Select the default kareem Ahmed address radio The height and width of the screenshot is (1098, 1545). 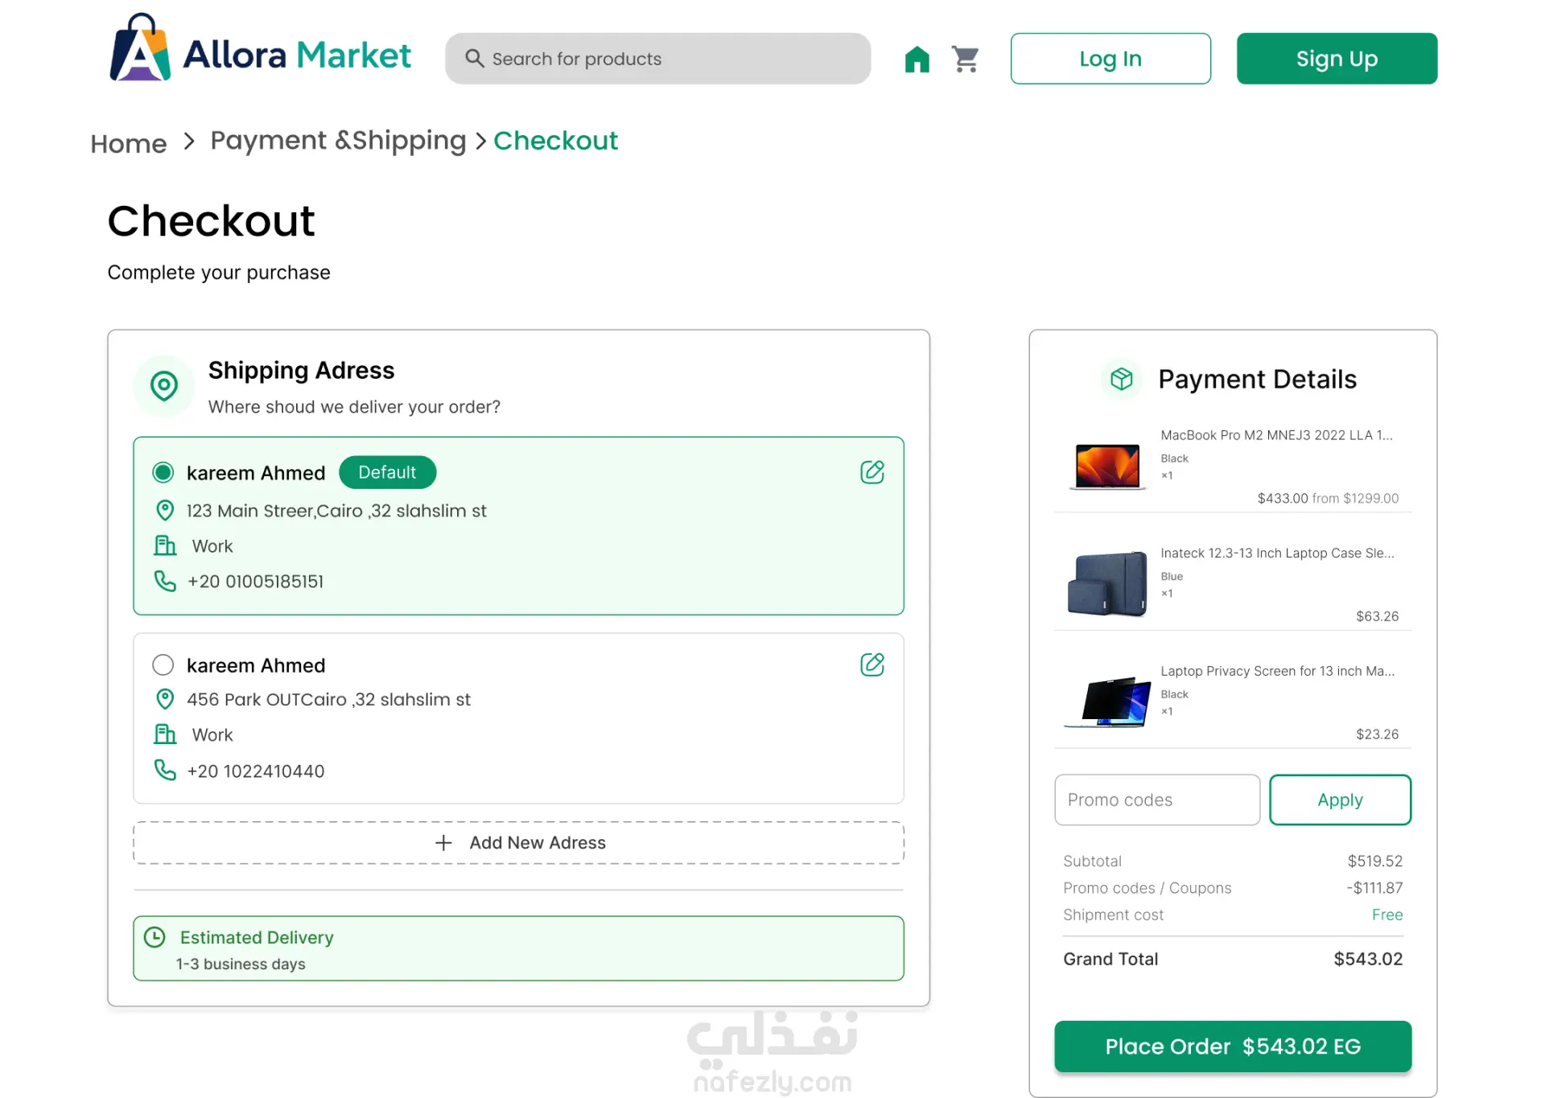point(163,472)
